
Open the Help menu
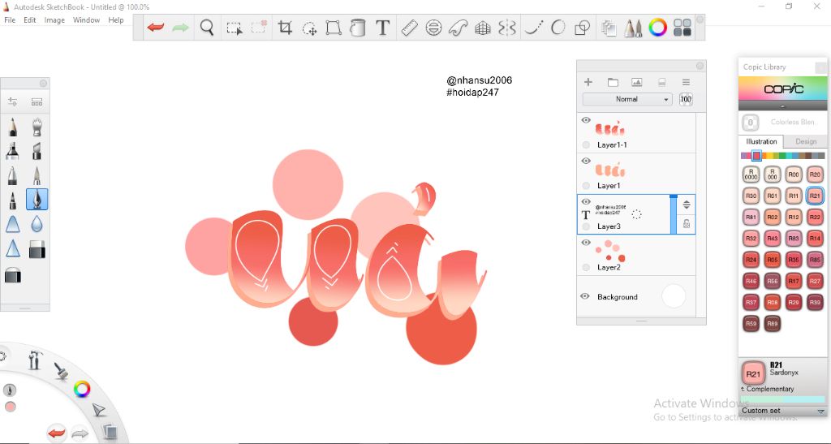115,20
